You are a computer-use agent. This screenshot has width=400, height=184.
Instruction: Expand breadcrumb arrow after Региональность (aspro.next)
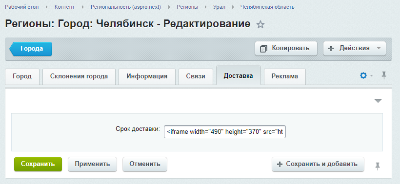click(x=169, y=7)
